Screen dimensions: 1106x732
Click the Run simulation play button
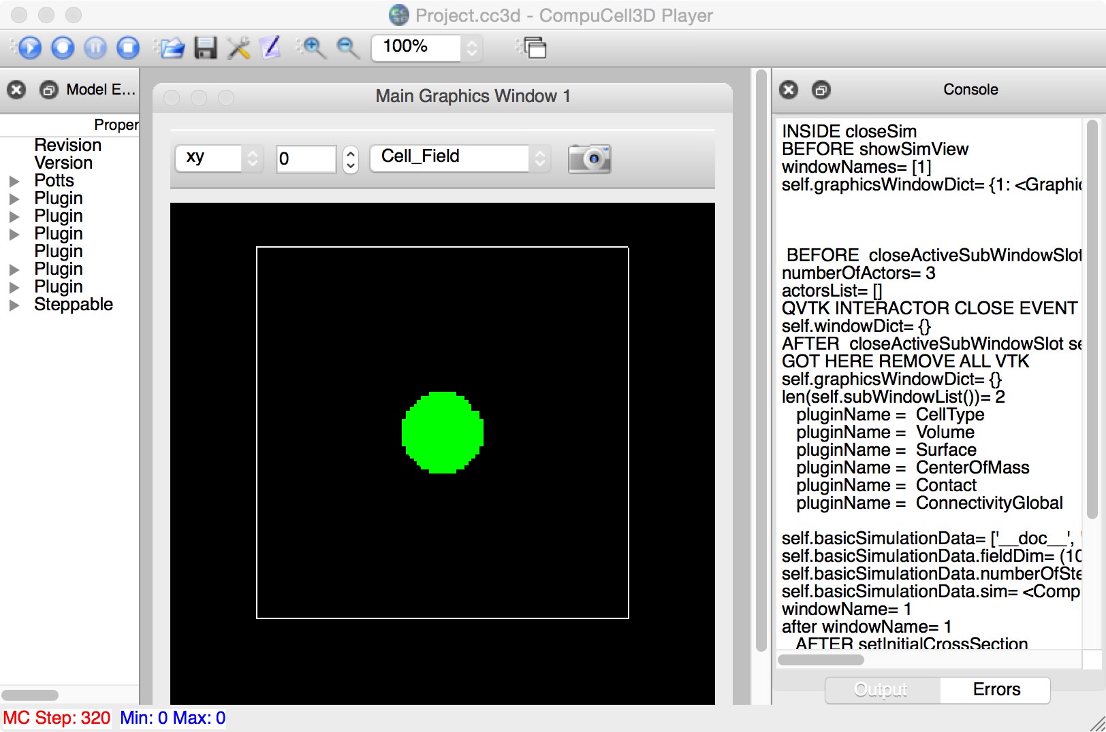tap(29, 48)
